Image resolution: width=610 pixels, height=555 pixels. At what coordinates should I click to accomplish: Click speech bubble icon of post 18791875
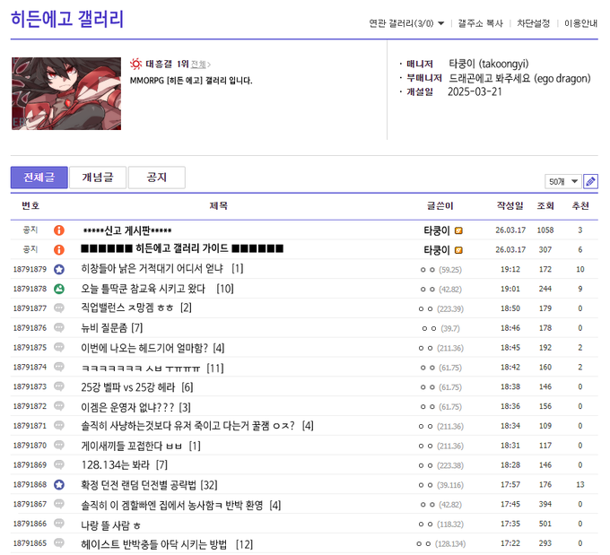pos(58,347)
